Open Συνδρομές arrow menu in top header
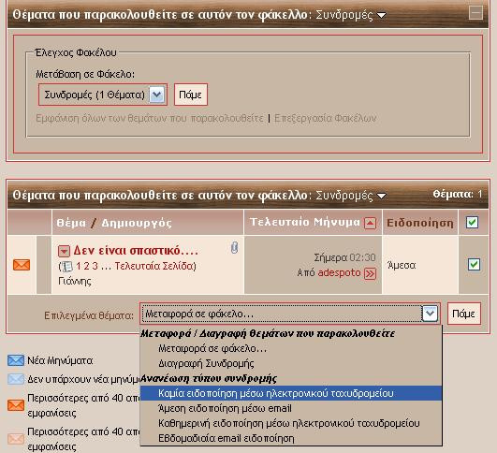497x453 pixels. point(381,15)
